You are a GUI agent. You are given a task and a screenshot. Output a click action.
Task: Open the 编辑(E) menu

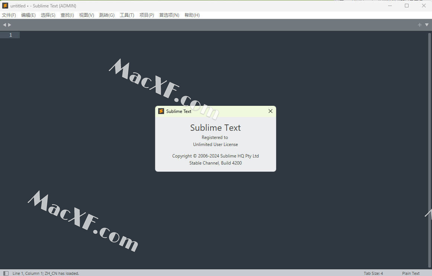pyautogui.click(x=28, y=15)
